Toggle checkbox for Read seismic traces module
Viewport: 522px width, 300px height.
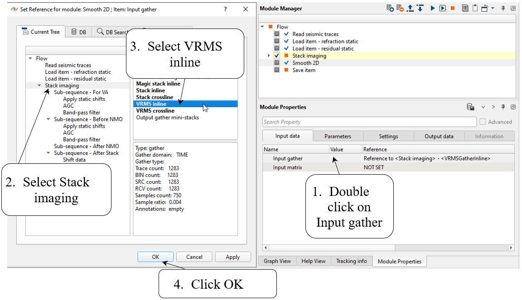(277, 34)
